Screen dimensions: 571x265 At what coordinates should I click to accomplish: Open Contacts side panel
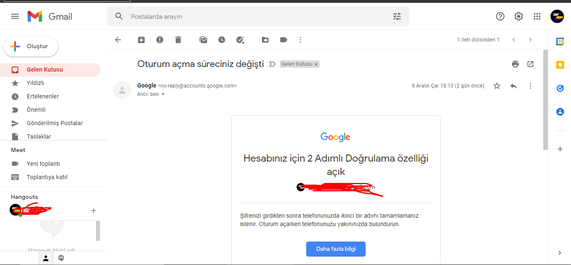tap(560, 112)
